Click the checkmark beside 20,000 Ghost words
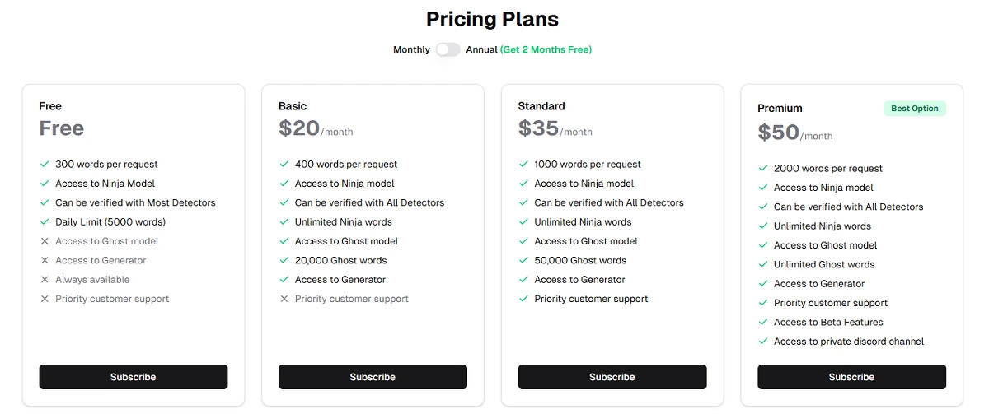989x414 pixels. click(284, 260)
